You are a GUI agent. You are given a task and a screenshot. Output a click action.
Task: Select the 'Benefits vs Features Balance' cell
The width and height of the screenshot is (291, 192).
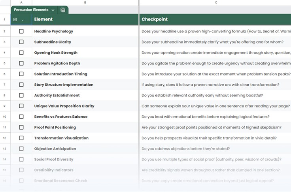(x=85, y=117)
